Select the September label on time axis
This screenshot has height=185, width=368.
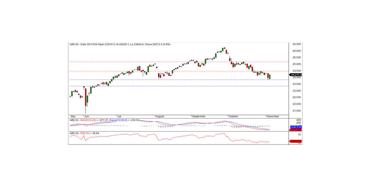(x=198, y=116)
